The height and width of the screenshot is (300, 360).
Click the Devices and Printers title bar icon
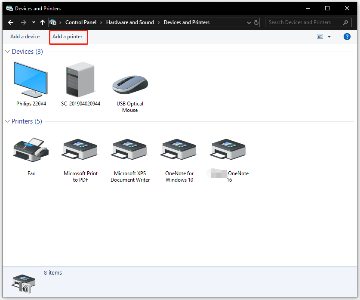coord(9,9)
